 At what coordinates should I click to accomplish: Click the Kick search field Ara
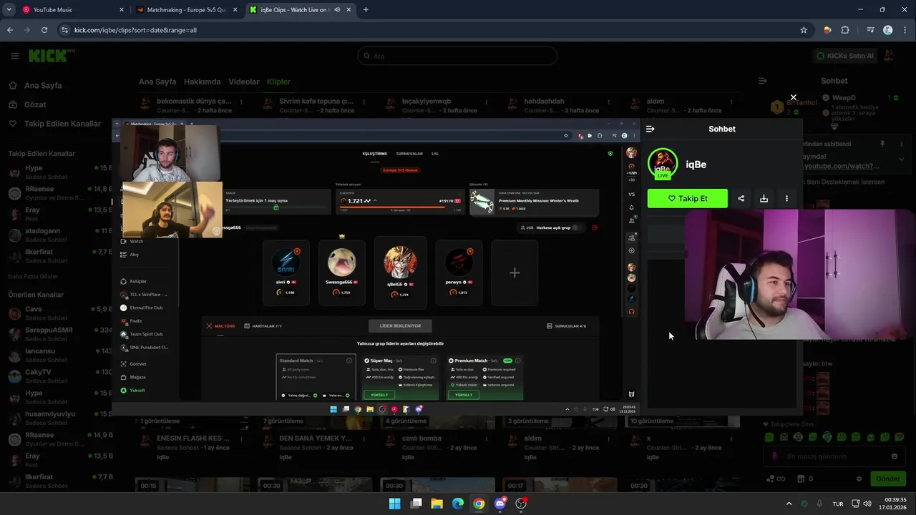pyautogui.click(x=457, y=56)
